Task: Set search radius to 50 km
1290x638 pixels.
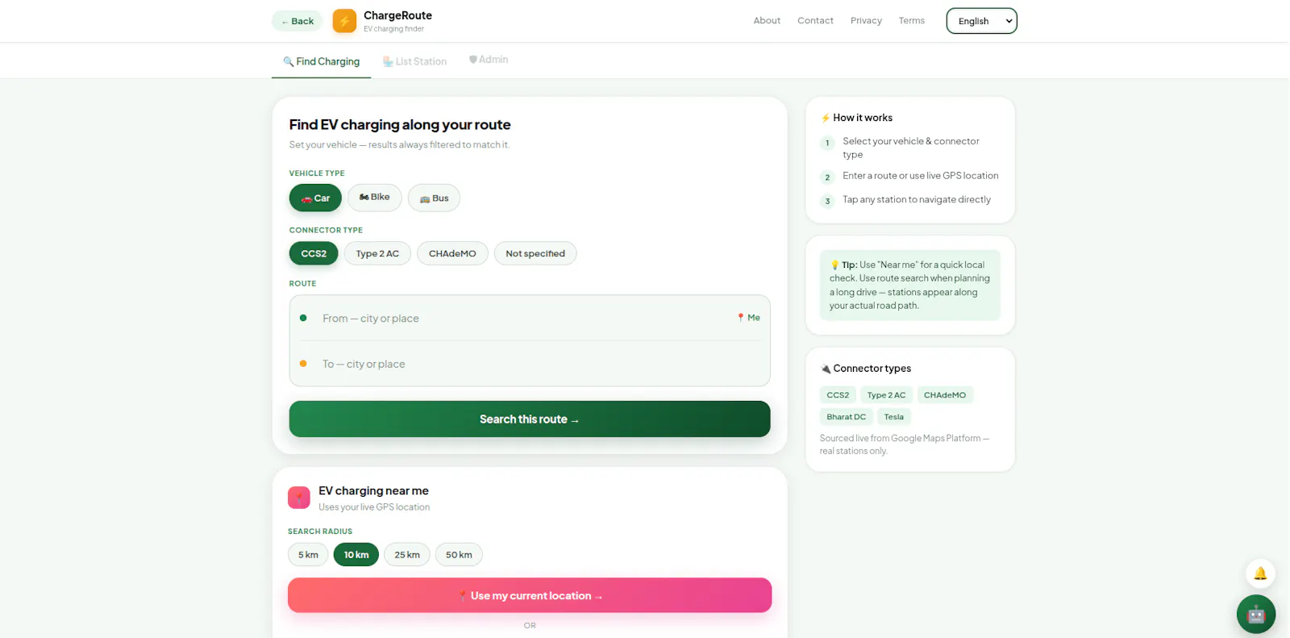Action: pyautogui.click(x=459, y=555)
